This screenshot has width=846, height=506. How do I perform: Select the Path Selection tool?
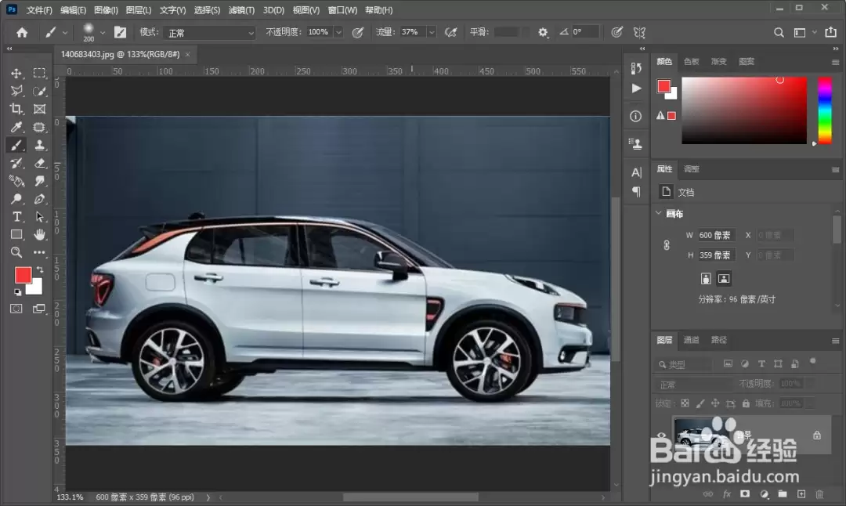(x=39, y=217)
